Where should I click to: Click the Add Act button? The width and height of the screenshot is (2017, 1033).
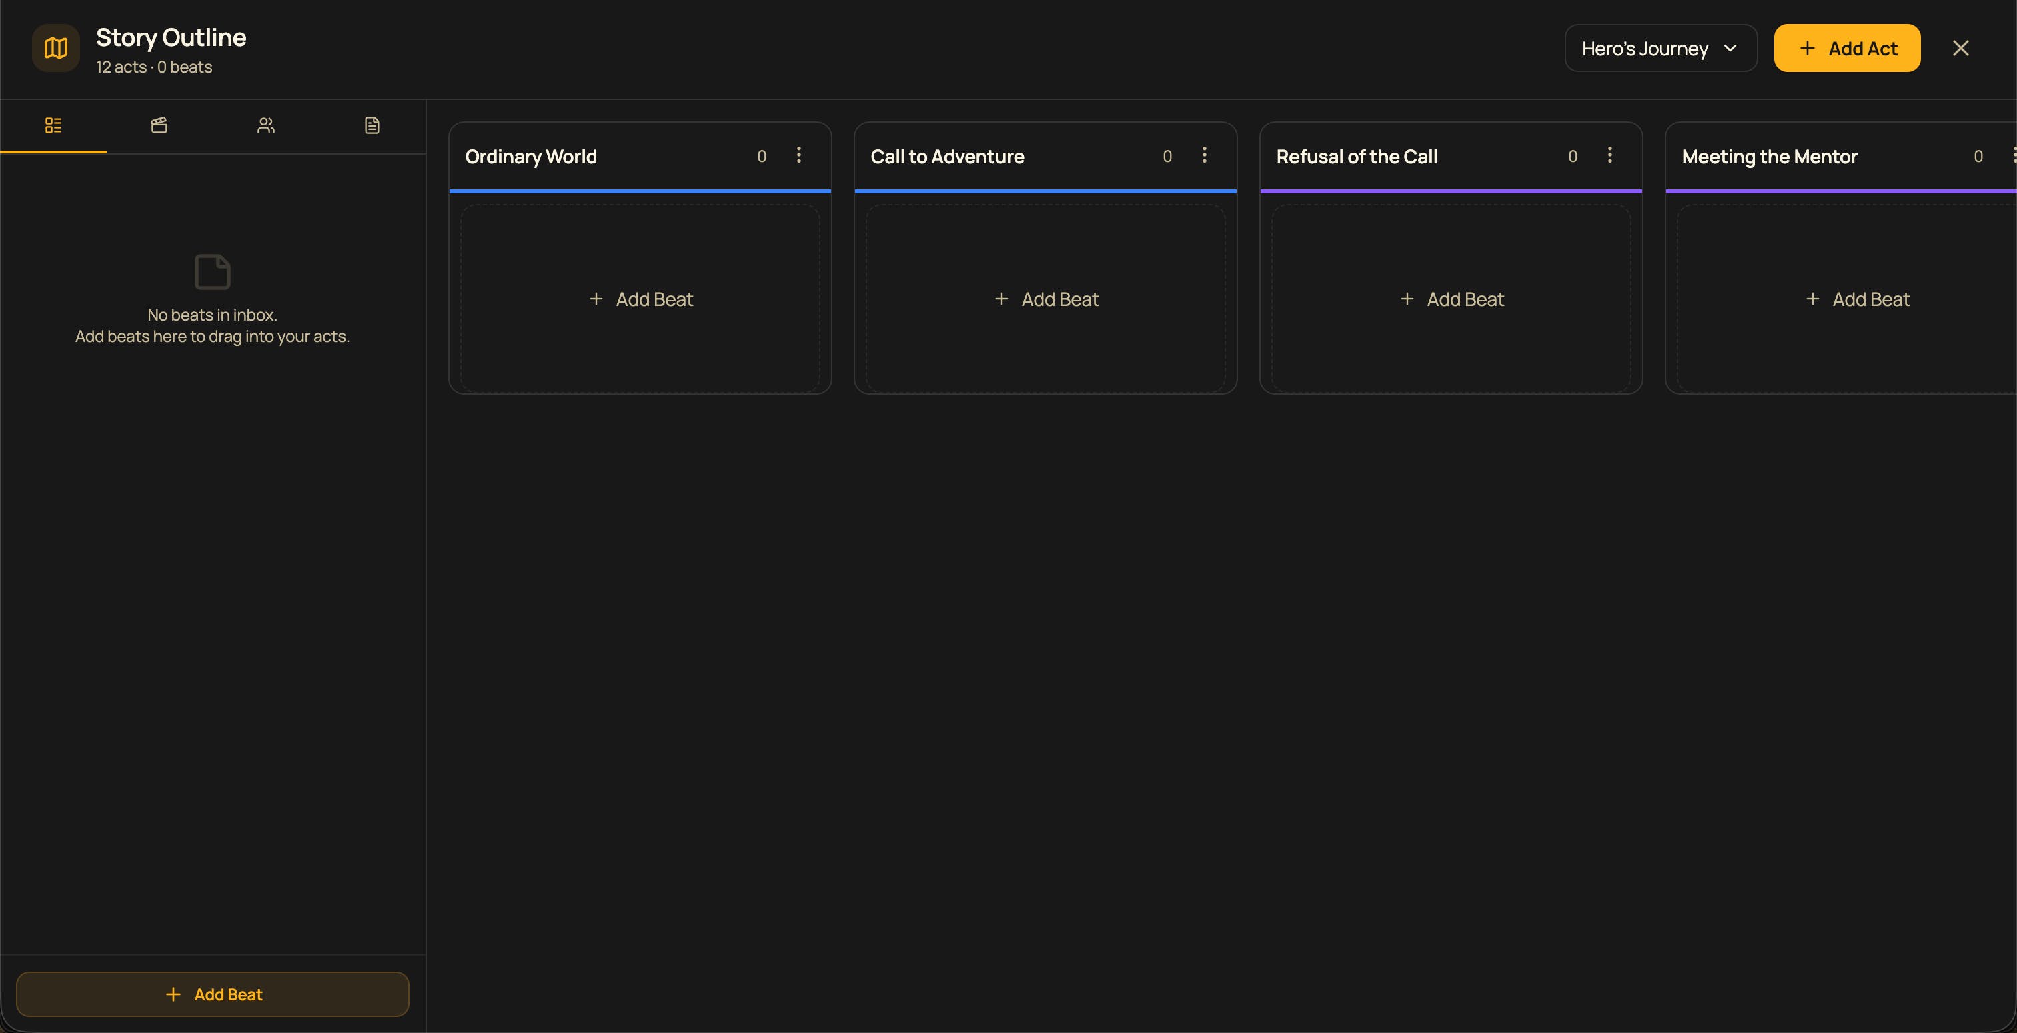1846,49
